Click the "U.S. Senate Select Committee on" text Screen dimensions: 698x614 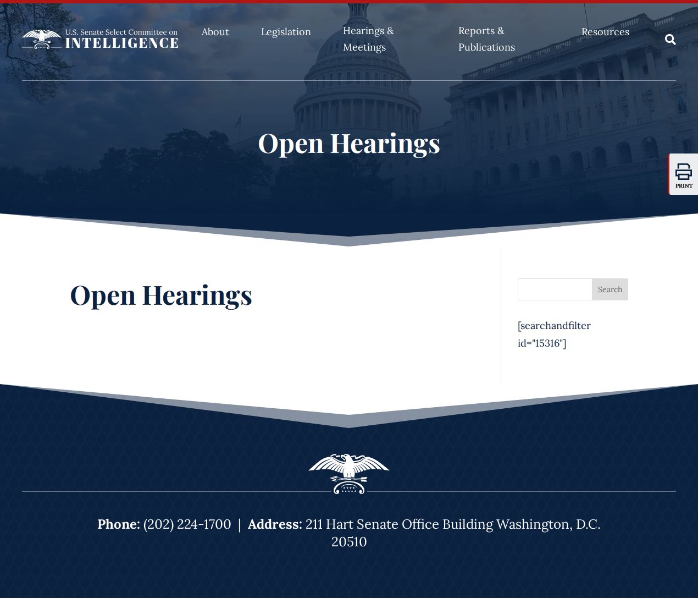tap(121, 32)
